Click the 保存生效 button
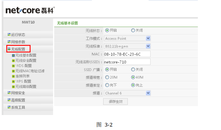The height and width of the screenshot is (130, 221). tap(115, 101)
